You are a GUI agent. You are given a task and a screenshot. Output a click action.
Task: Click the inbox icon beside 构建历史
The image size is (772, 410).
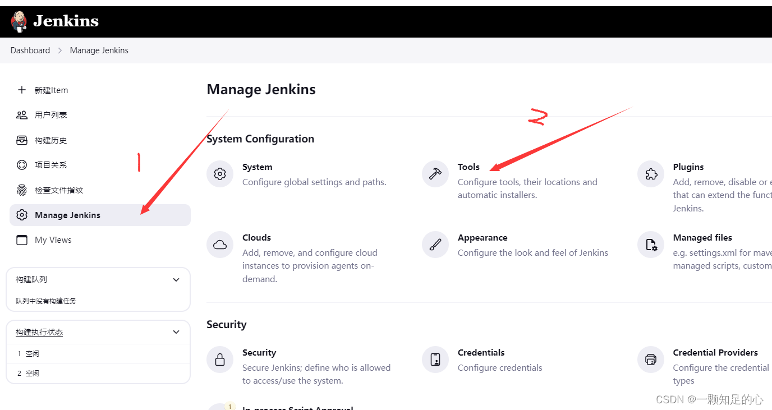pyautogui.click(x=22, y=140)
